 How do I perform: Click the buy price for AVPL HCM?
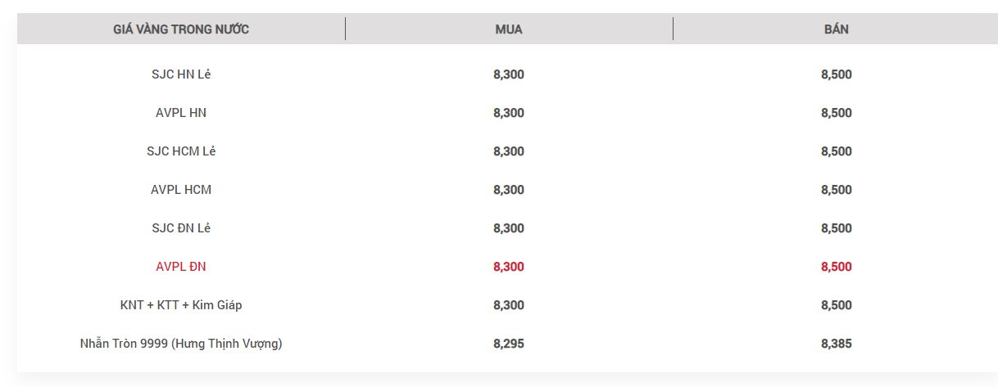coord(509,190)
